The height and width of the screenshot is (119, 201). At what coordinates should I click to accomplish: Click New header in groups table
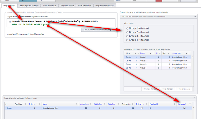coord(128,53)
